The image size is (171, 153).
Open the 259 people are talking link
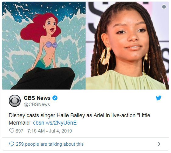(50, 144)
